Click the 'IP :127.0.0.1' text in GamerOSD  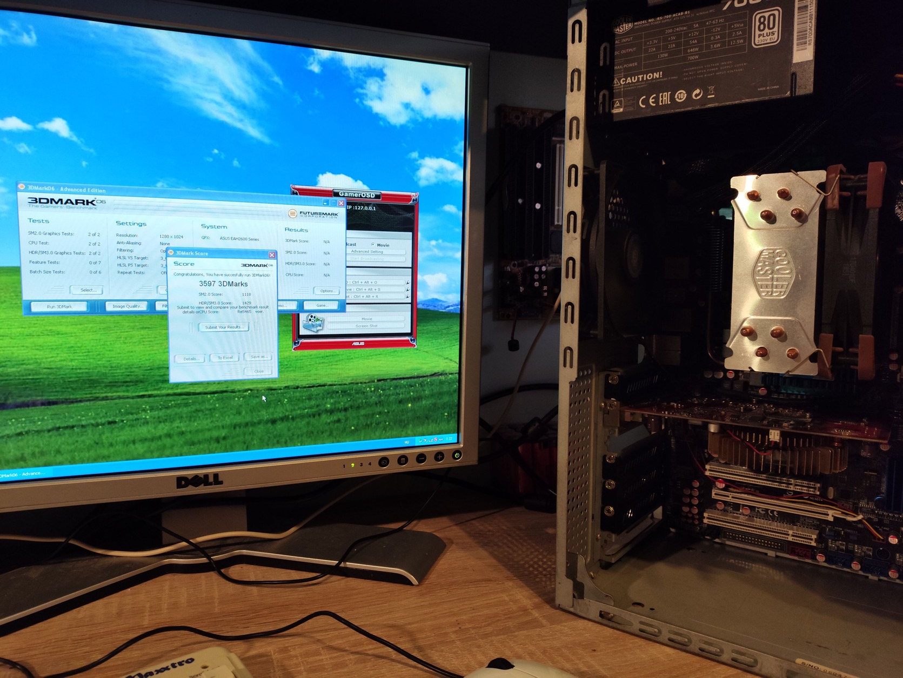pos(361,208)
